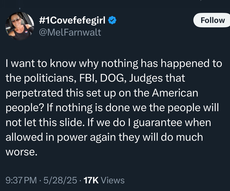This screenshot has height=191, width=230.
Task: Click the 9:37 PM timestamp
Action: pyautogui.click(x=21, y=180)
